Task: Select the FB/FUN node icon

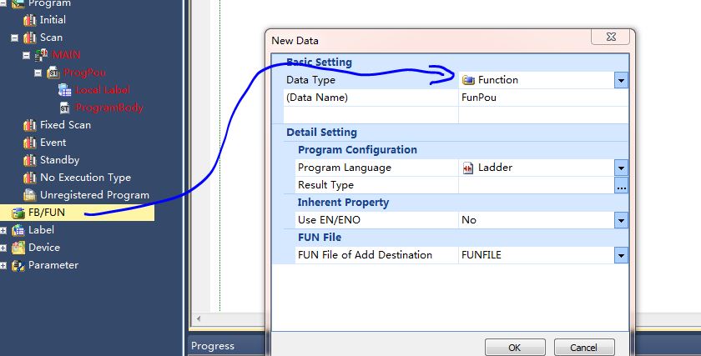Action: point(18,213)
